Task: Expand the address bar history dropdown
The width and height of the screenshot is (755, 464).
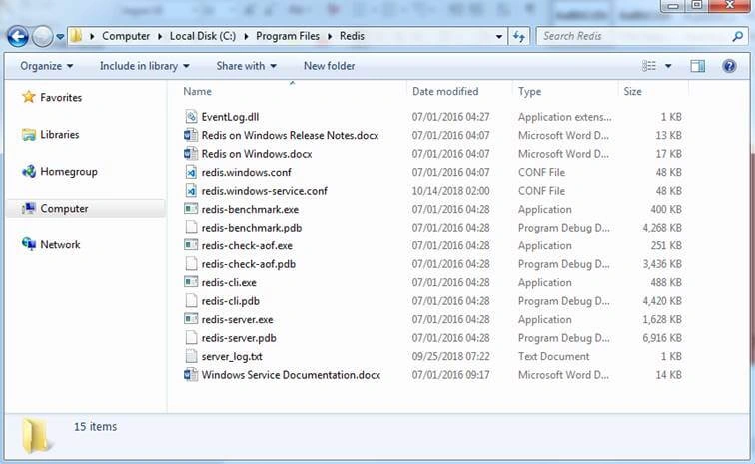Action: (x=499, y=36)
